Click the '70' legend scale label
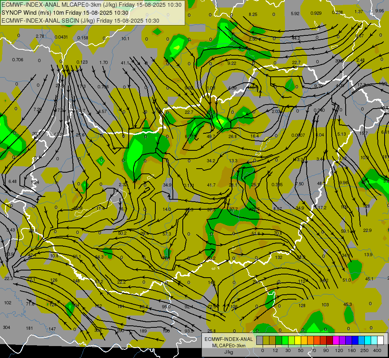The height and width of the screenshot is (358, 389). tap(314, 350)
